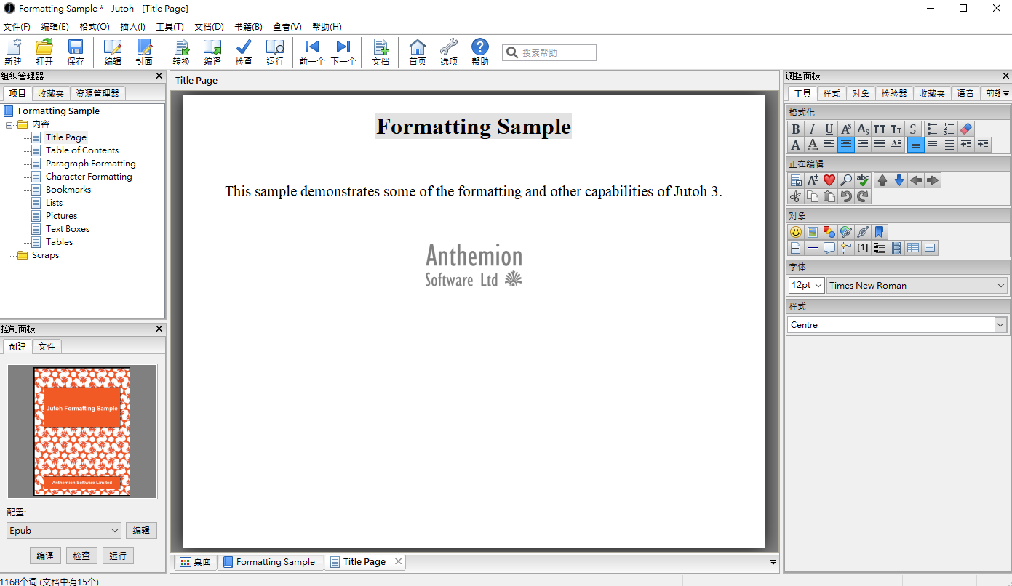The image size is (1012, 586).
Task: Click the Compile button in main toolbar
Action: (212, 52)
